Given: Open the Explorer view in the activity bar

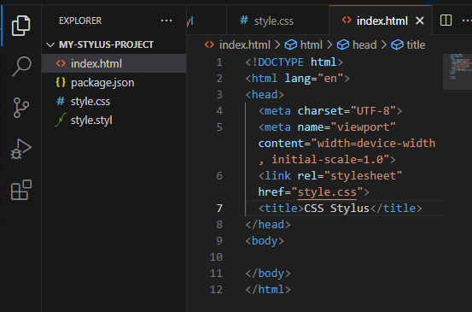Looking at the screenshot, I should point(20,26).
